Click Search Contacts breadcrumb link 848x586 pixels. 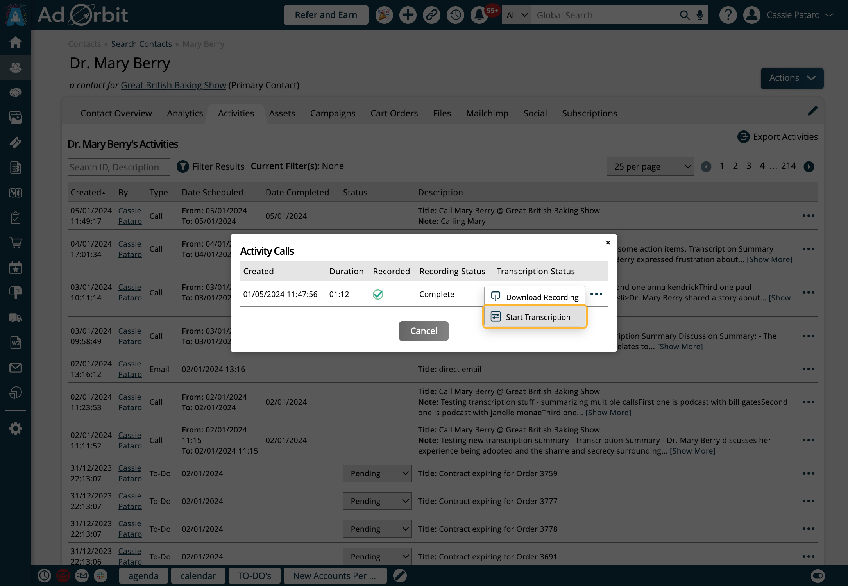(141, 44)
